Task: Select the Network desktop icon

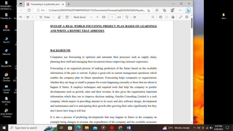Action: coord(6,52)
